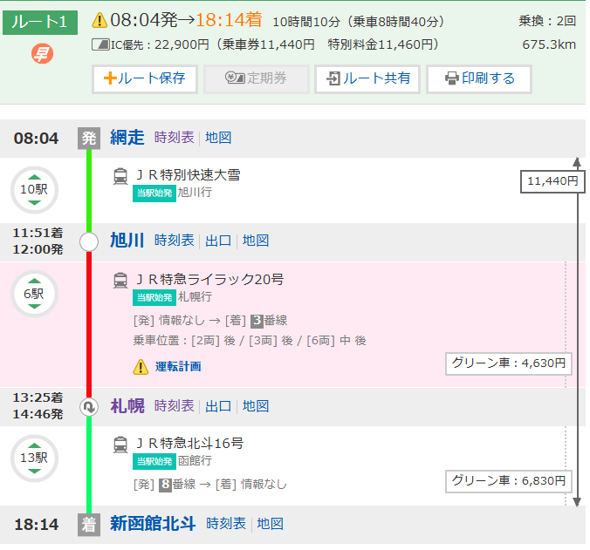Image resolution: width=590 pixels, height=550 pixels.
Task: Click 当駅始発 badge beside 旭川行
Action: tap(154, 194)
